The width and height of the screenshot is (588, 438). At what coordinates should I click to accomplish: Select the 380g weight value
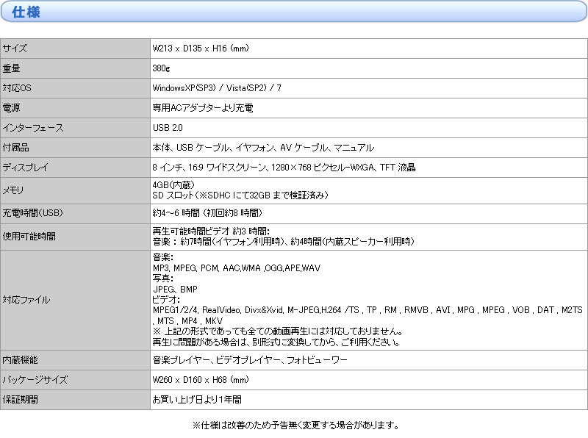click(x=161, y=68)
